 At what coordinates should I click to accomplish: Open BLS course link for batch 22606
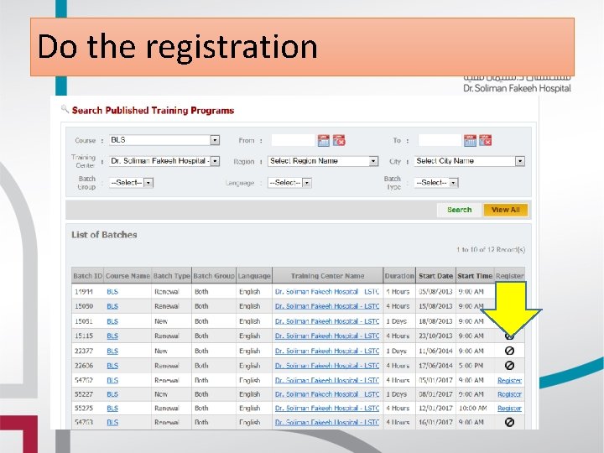112,365
